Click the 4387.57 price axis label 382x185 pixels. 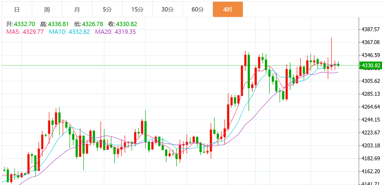coord(371,30)
